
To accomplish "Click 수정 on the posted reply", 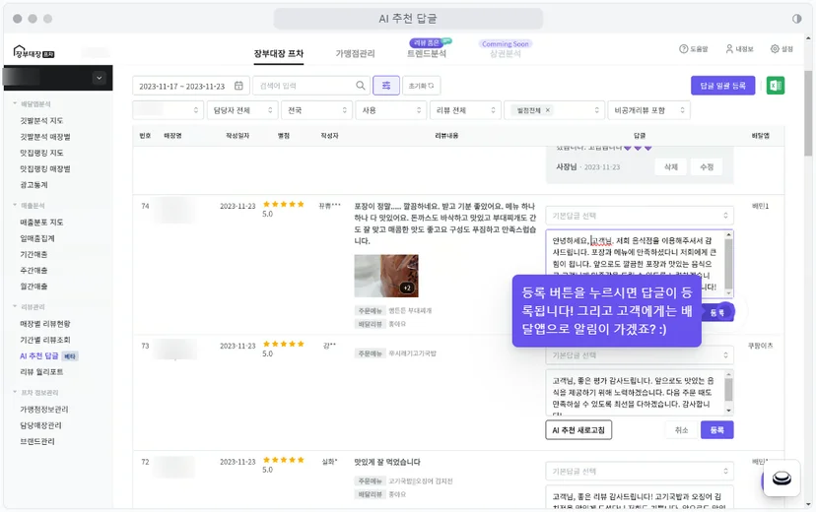I will click(707, 166).
